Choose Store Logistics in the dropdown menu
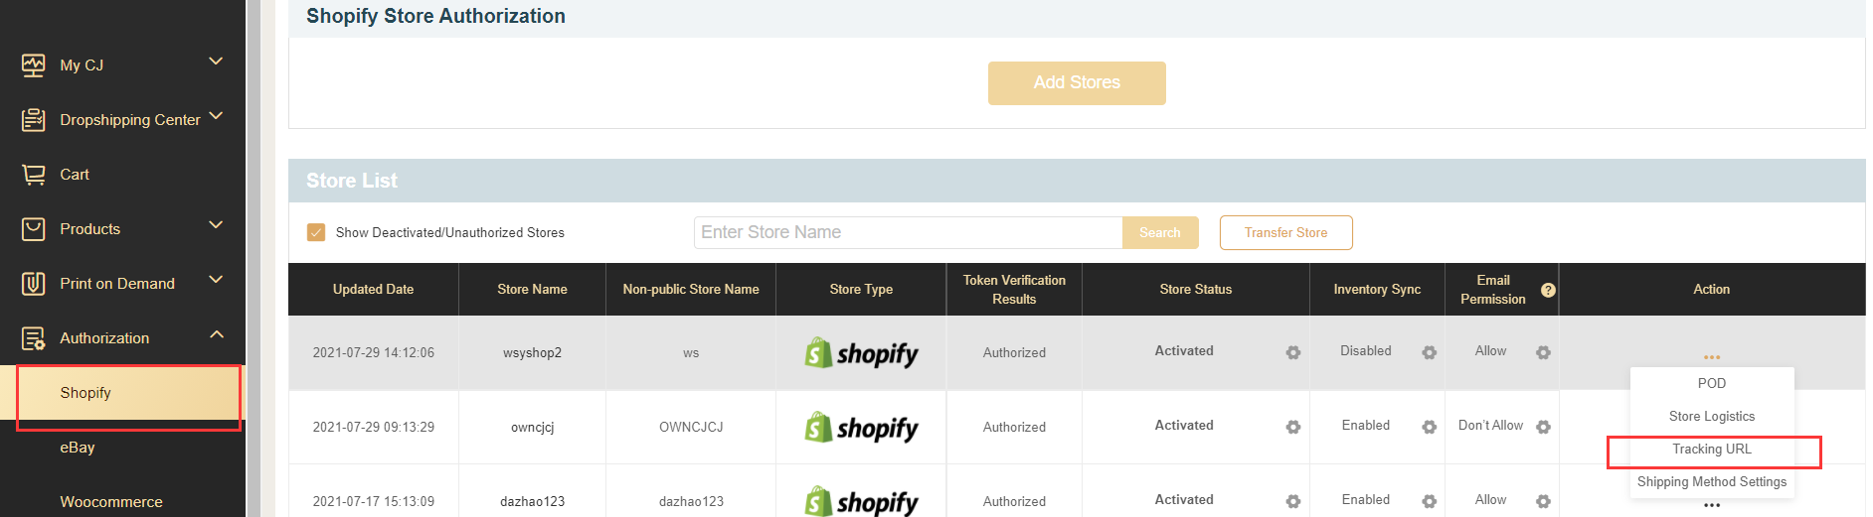 (1711, 417)
